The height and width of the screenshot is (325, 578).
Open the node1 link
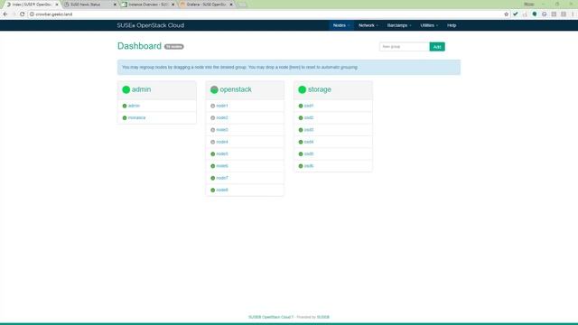222,106
